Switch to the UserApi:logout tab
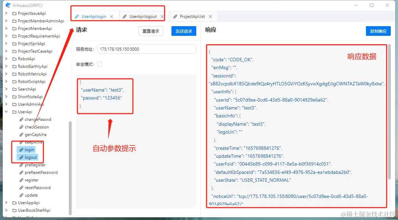 click(143, 17)
